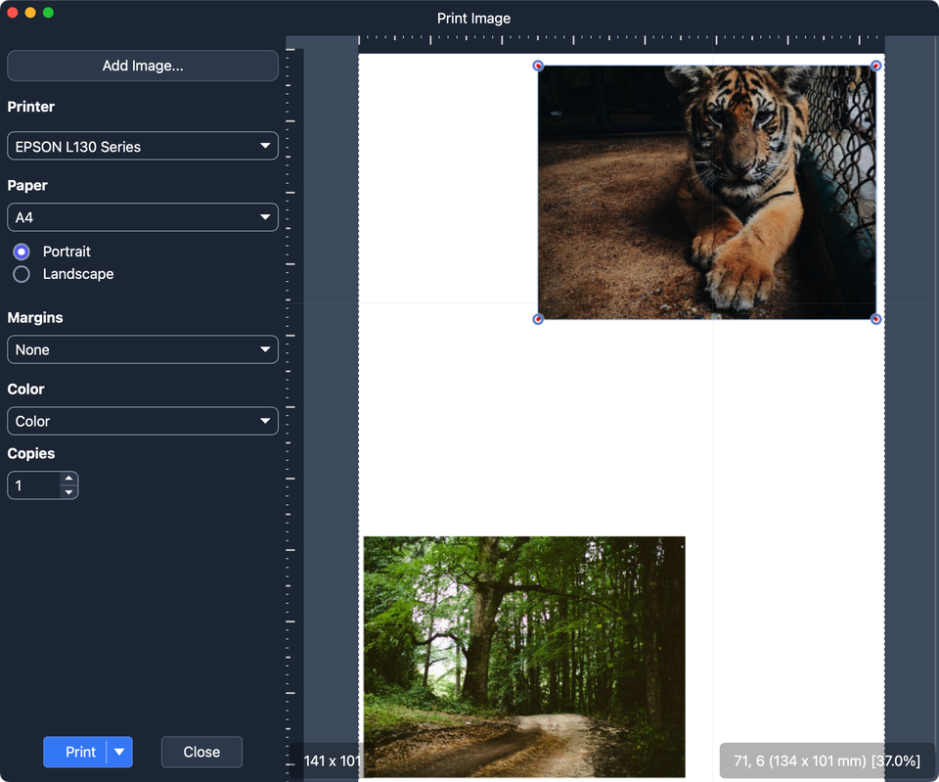
Task: Select the forest path image
Action: tap(524, 656)
